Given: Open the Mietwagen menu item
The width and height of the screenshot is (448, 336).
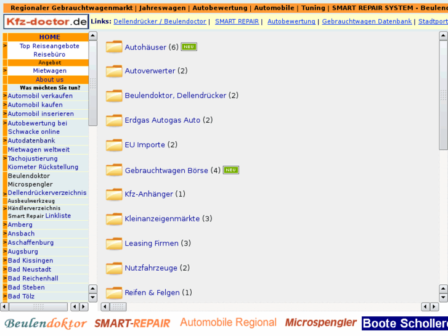Looking at the screenshot, I should pyautogui.click(x=50, y=71).
